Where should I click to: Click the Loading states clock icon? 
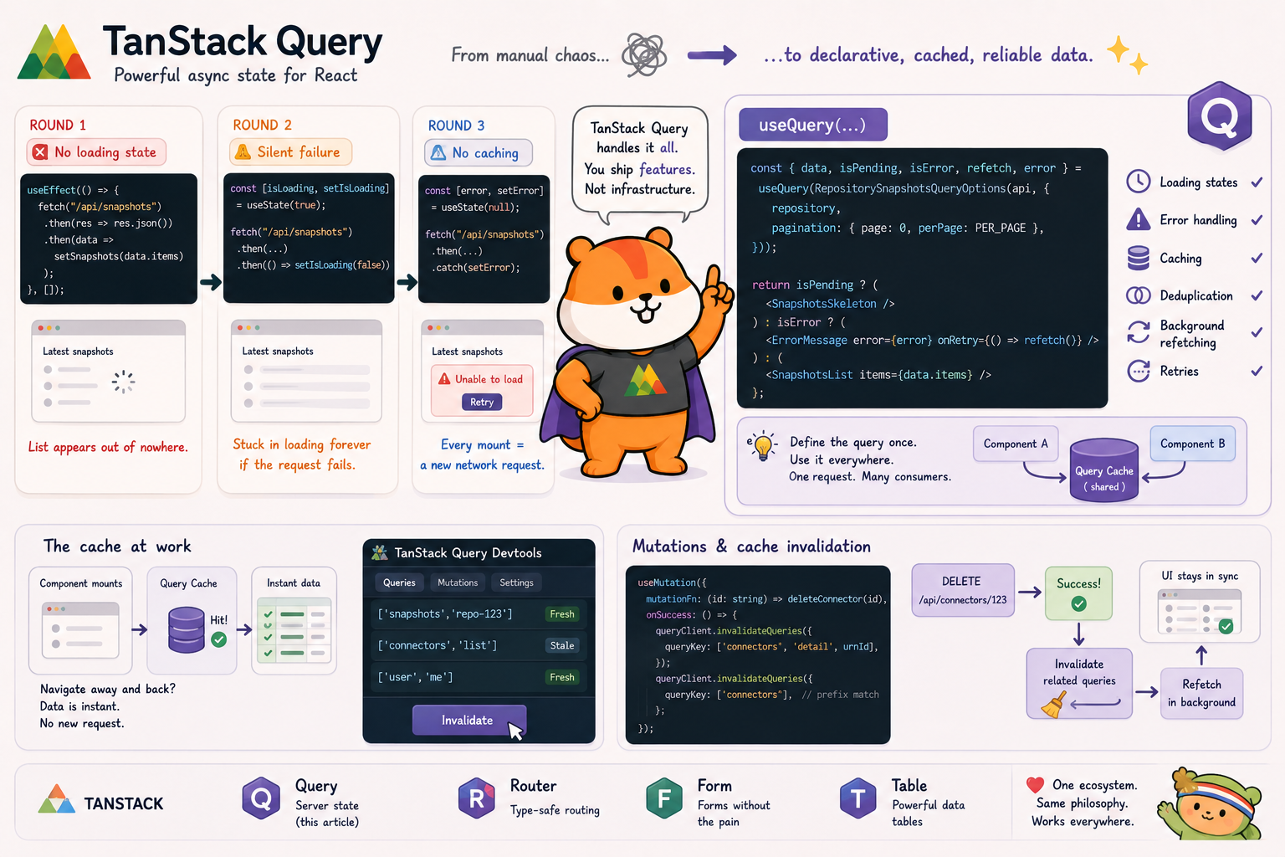click(x=1138, y=182)
